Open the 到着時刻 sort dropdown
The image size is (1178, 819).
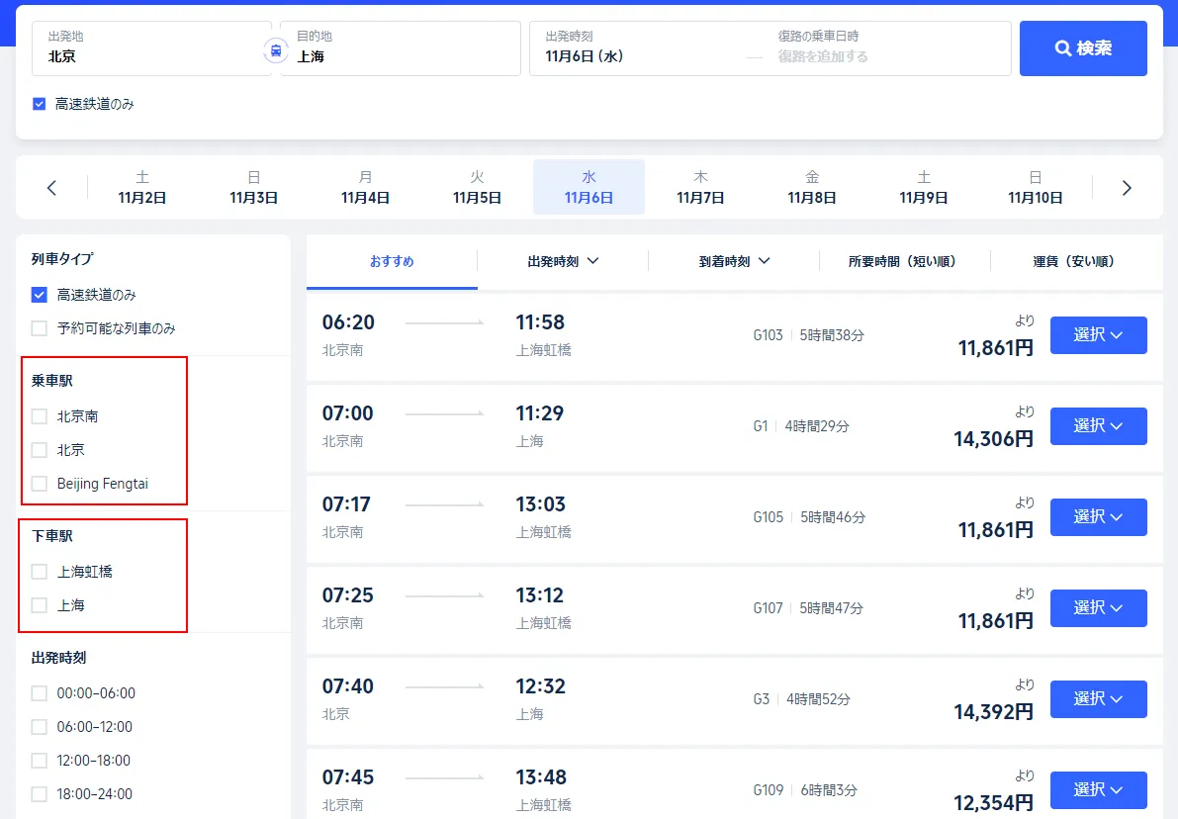tap(734, 262)
